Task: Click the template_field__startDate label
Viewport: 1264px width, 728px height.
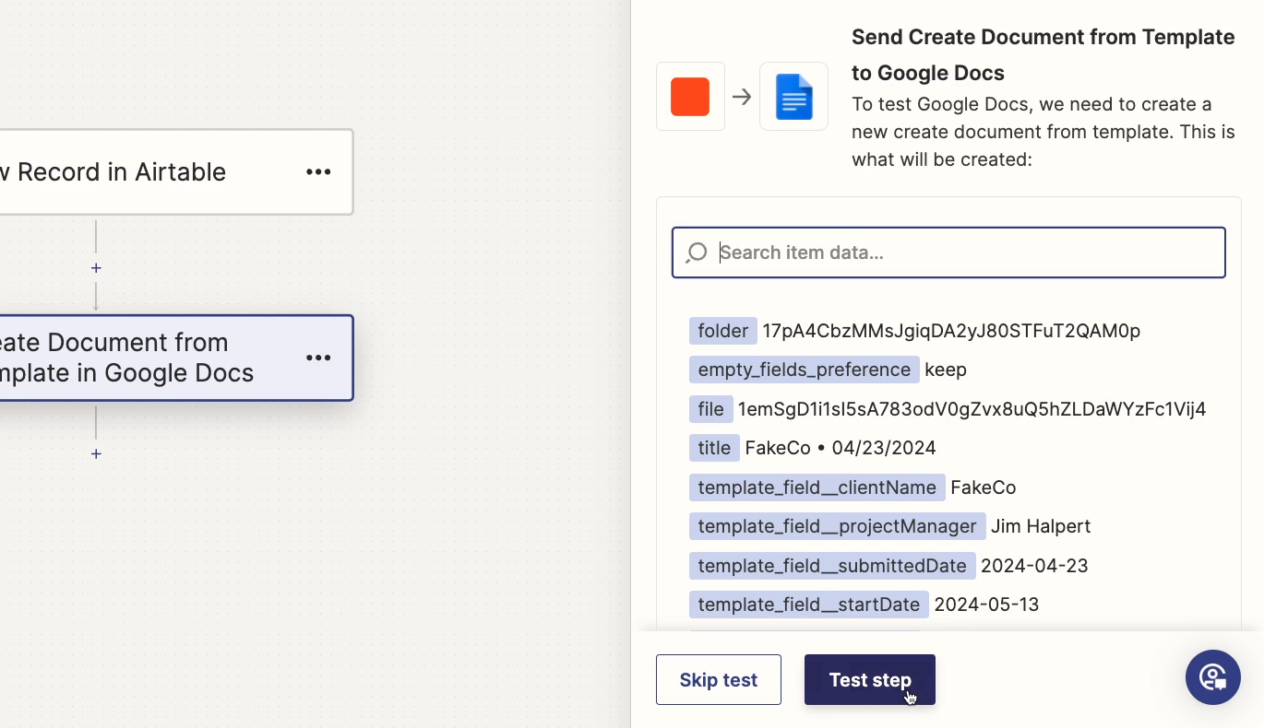Action: point(809,605)
